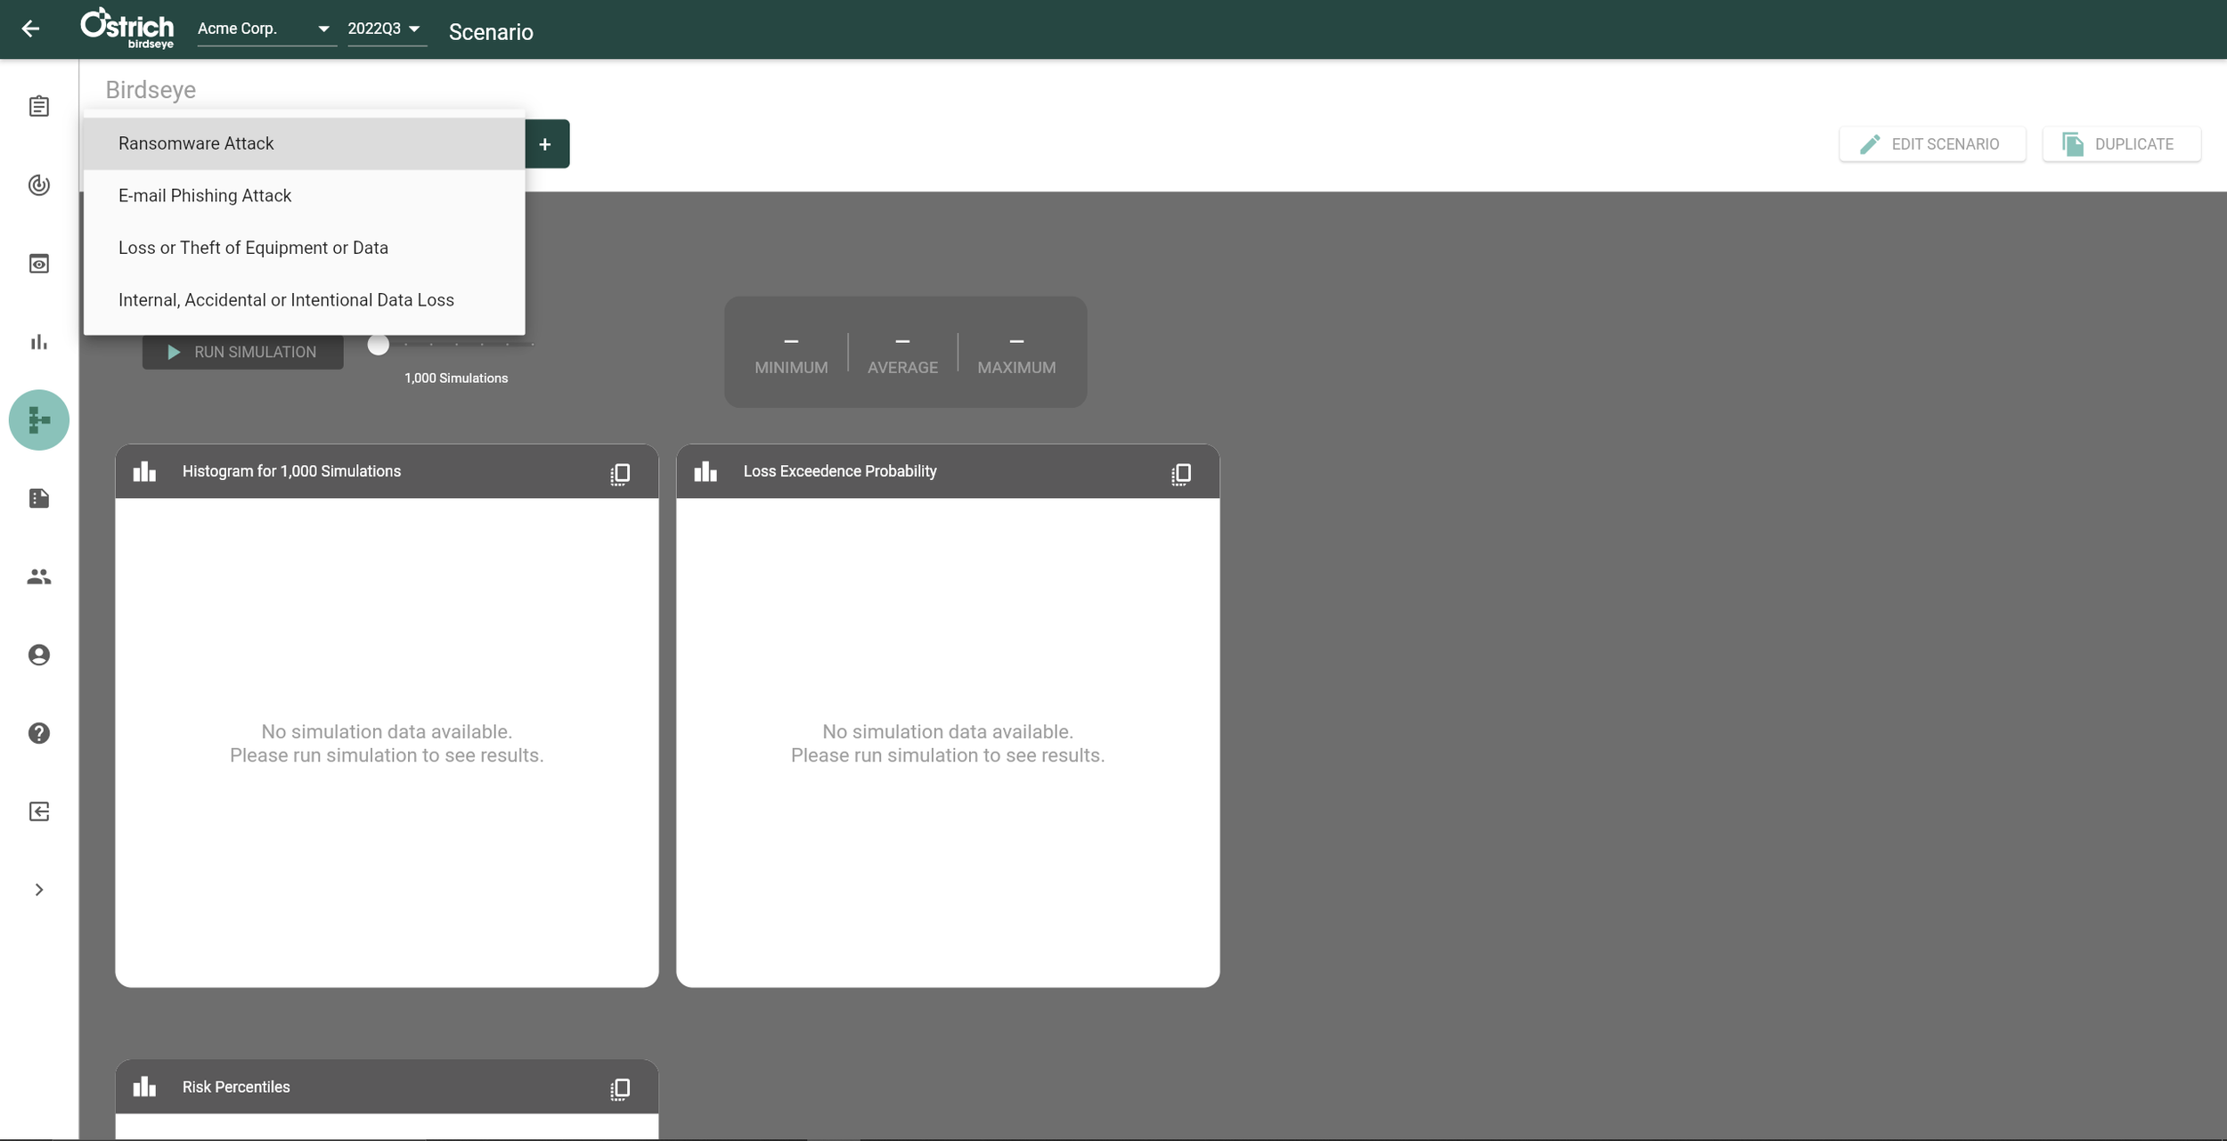
Task: Click the Duplicate button
Action: 2120,144
